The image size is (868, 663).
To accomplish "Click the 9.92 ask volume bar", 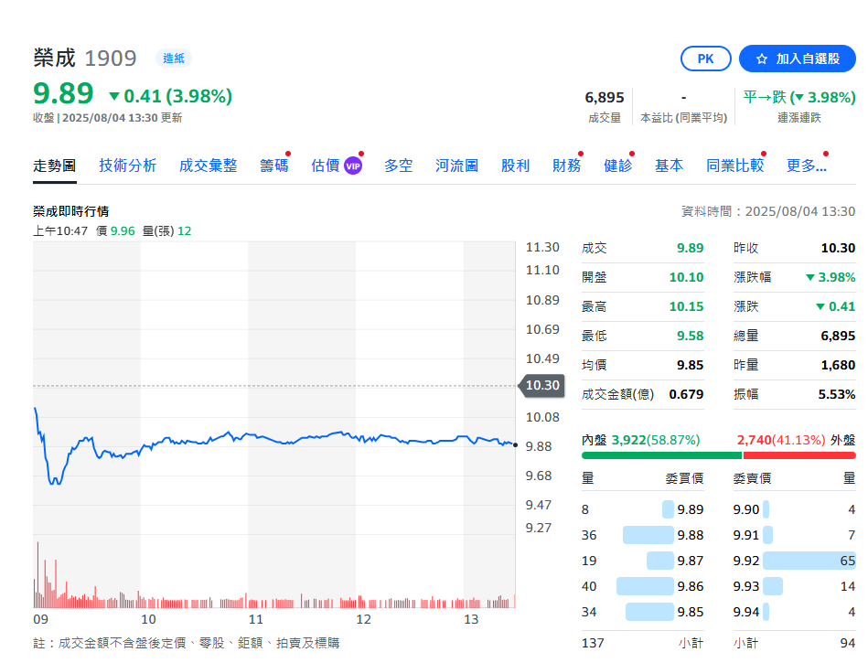I will click(809, 561).
